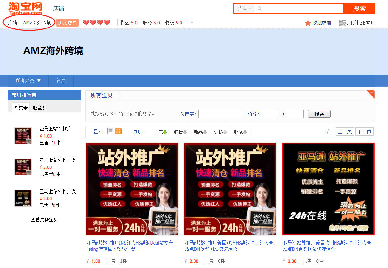
Task: Click the 服务 5.0 rating
Action: coord(151,23)
